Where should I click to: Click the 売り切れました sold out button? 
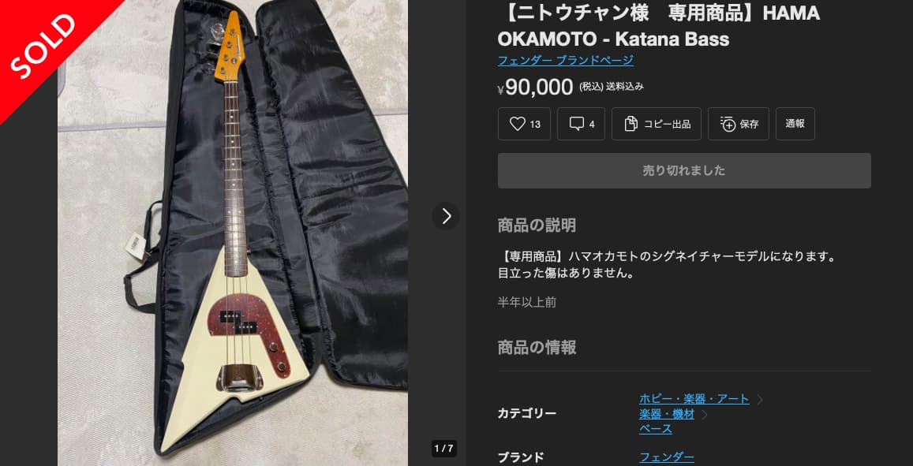coord(684,170)
